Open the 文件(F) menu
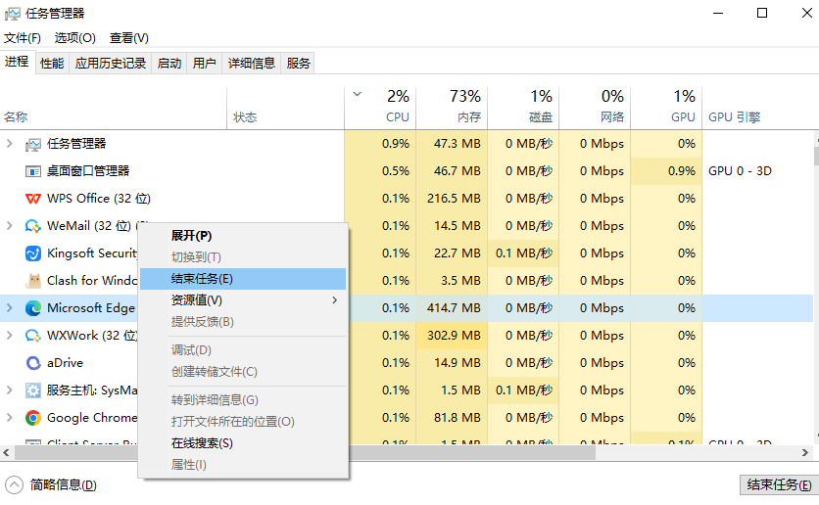819x505 pixels. coord(22,38)
